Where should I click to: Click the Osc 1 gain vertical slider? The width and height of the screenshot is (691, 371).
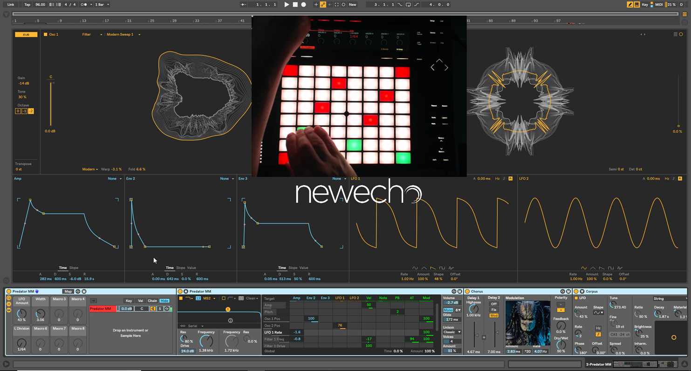[x=51, y=103]
